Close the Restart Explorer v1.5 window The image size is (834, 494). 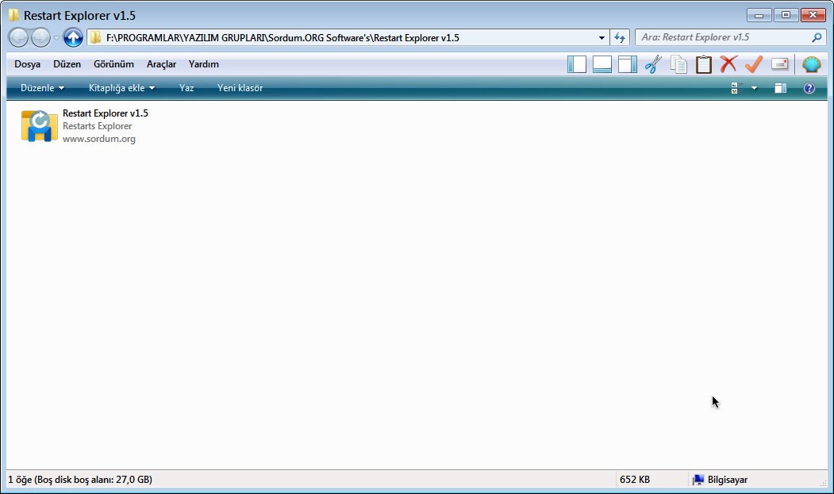[813, 15]
